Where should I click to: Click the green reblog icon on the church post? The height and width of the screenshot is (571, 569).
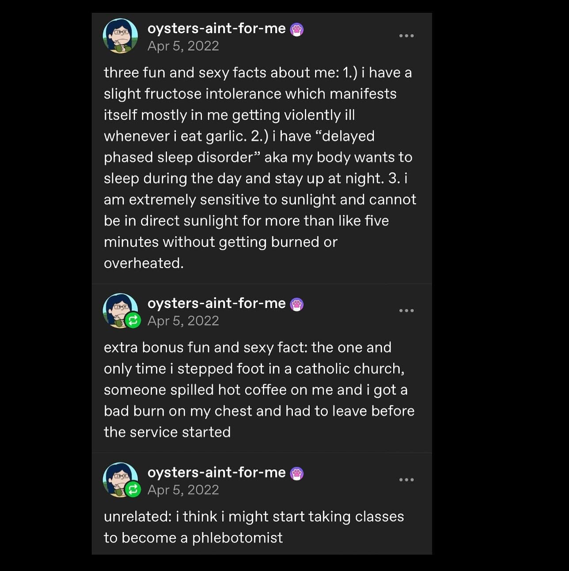point(133,320)
